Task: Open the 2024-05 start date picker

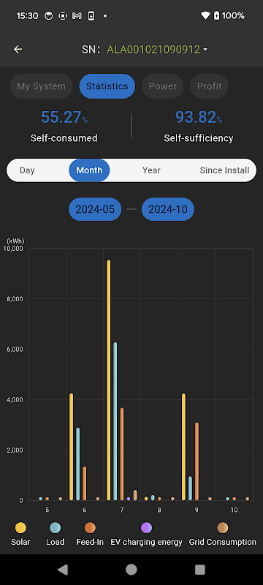Action: tap(95, 209)
